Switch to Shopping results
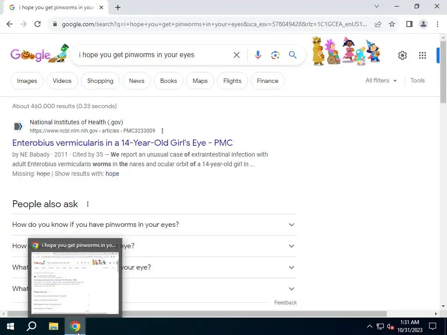Image resolution: width=447 pixels, height=335 pixels. tap(100, 81)
